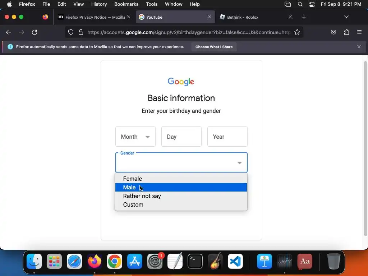Viewport: 368px width, 276px height.
Task: Click Choose What I Share button
Action: tap(214, 47)
